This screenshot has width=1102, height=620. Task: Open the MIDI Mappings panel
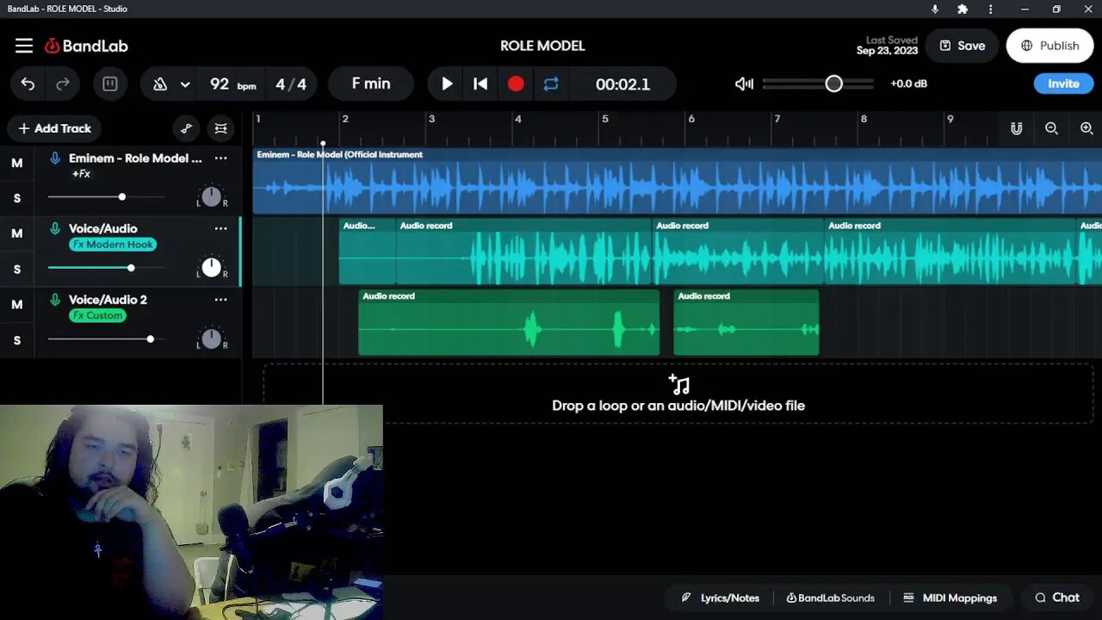tap(950, 598)
